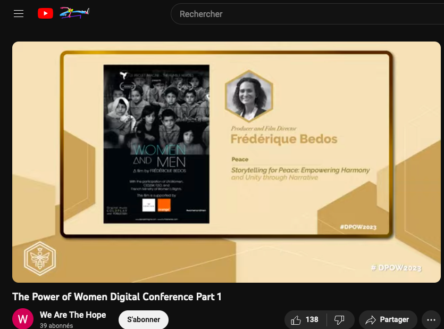Click the 39 abonnés subscriber count
Screen dimensions: 444x329
coord(56,326)
